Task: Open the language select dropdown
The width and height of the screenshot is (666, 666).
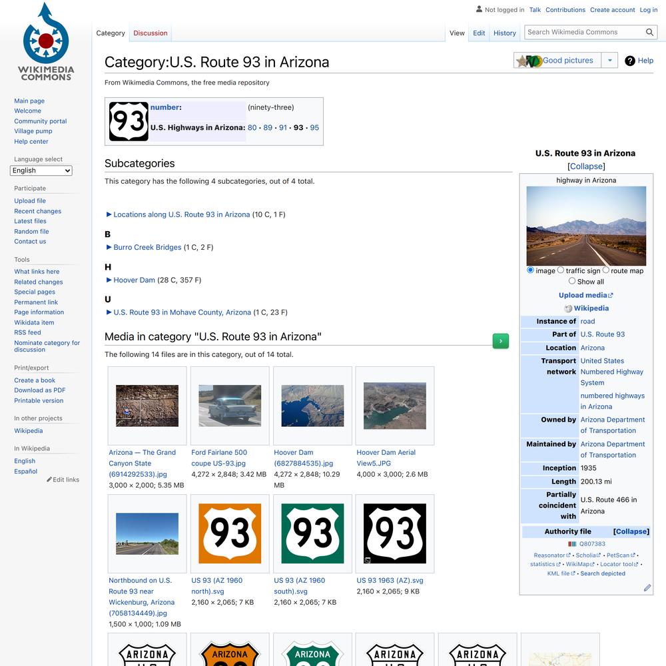Action: tap(41, 170)
